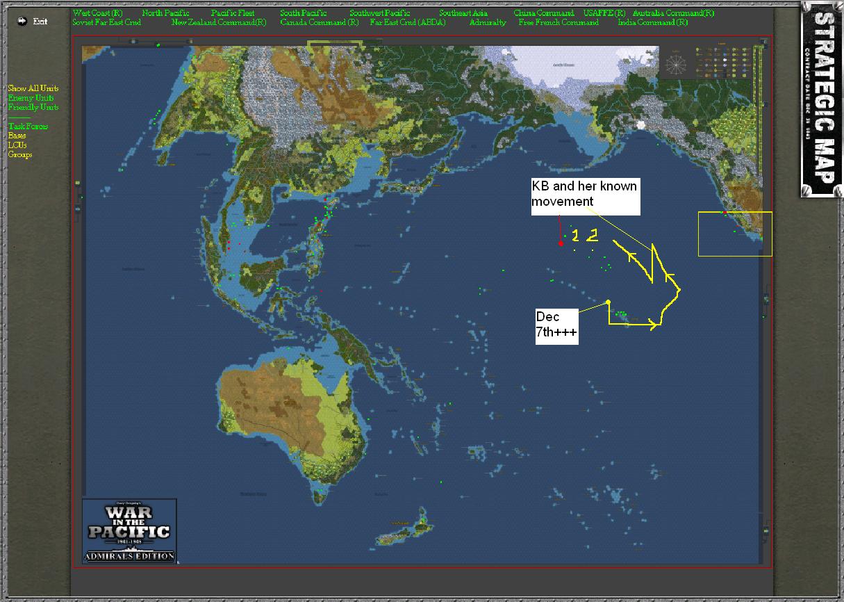The width and height of the screenshot is (844, 602).
Task: Choose Australia Command(R) filter
Action: 673,13
